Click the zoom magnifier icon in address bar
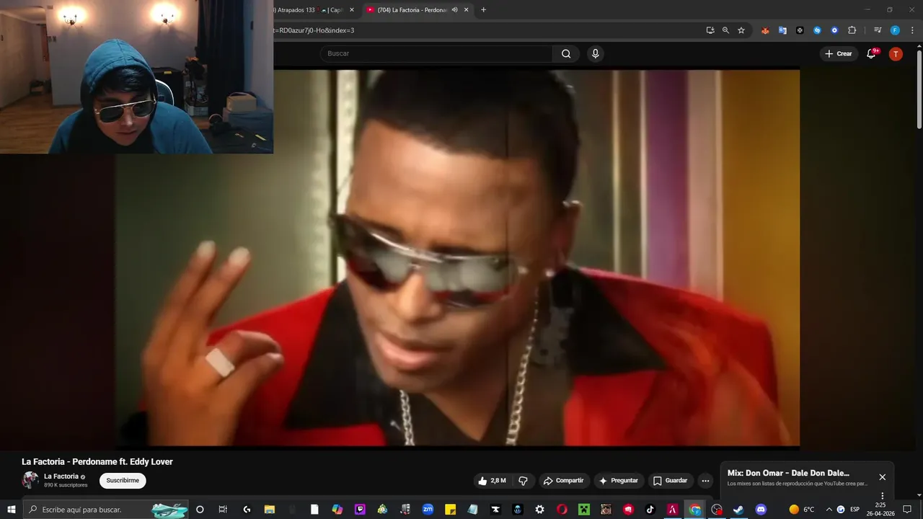 coord(725,30)
